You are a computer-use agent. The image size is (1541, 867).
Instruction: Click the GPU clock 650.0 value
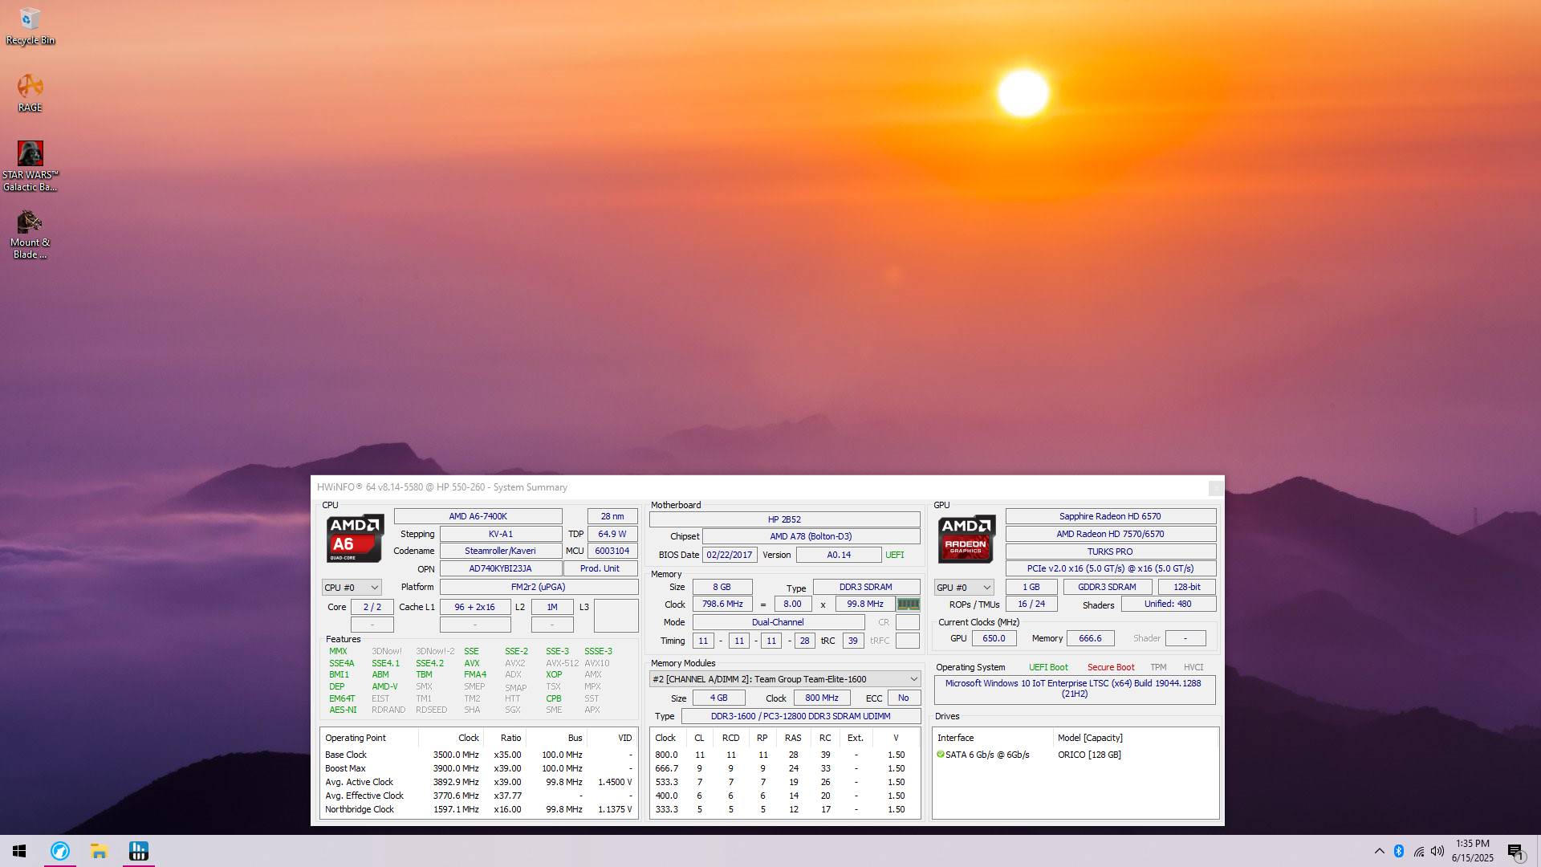994,638
